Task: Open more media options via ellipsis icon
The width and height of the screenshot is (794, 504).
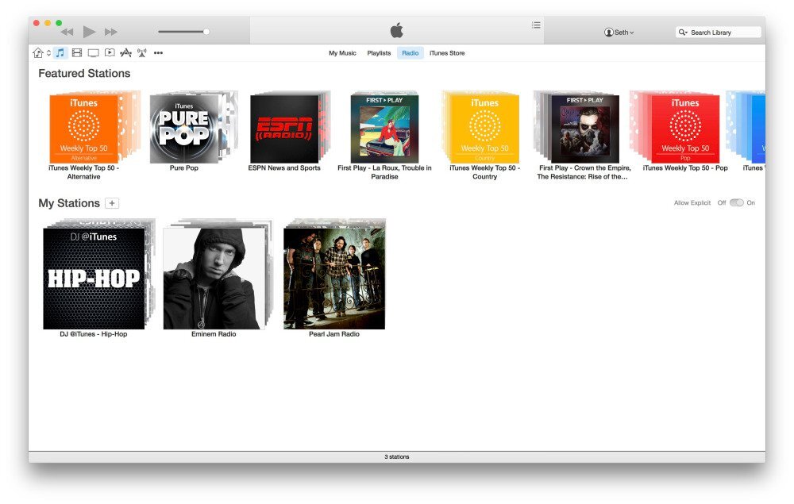Action: [158, 52]
